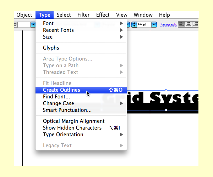Screen dimensions: 213x177
Task: Select Find Font from the menu
Action: click(56, 97)
